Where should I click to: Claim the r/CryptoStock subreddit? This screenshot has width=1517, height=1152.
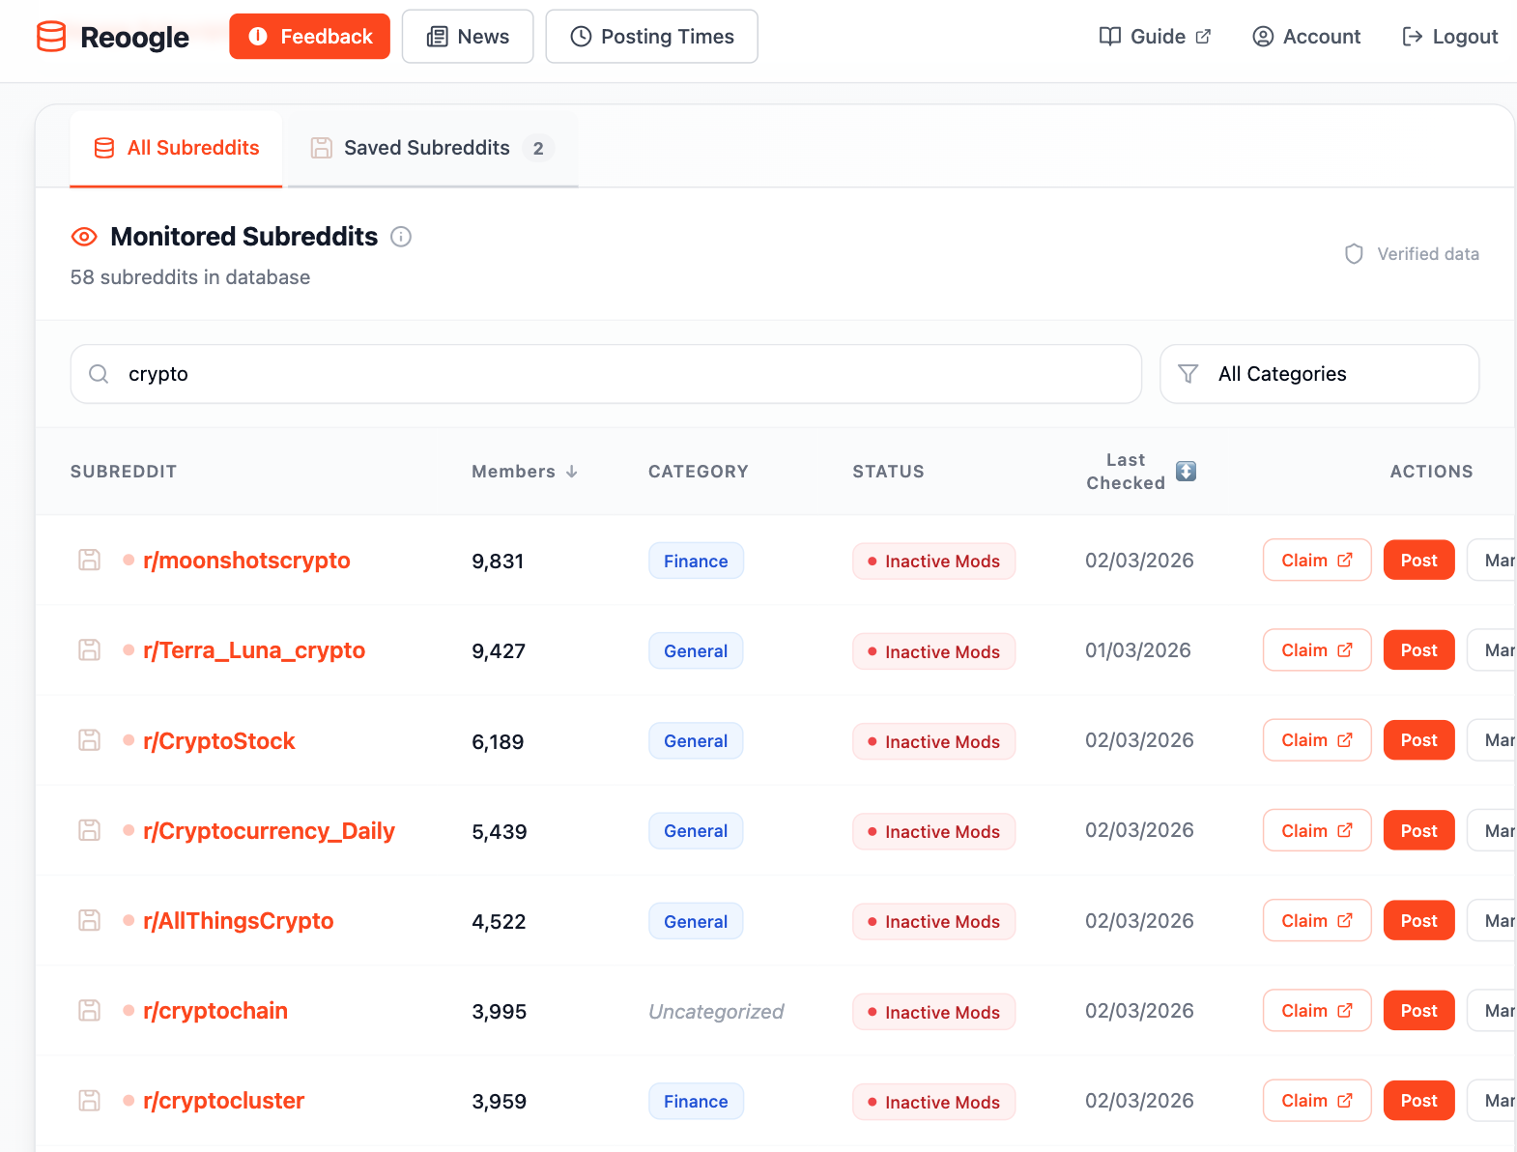[1317, 740]
